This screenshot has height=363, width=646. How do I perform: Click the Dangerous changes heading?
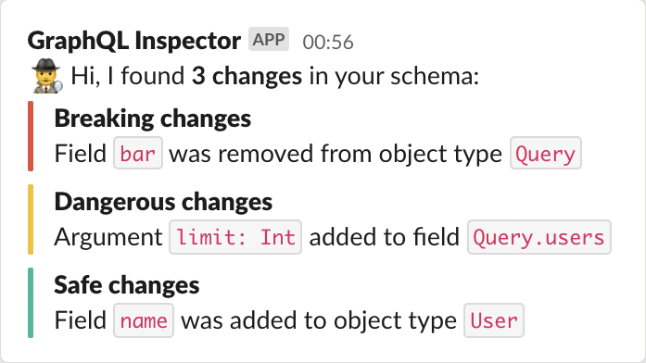(163, 202)
